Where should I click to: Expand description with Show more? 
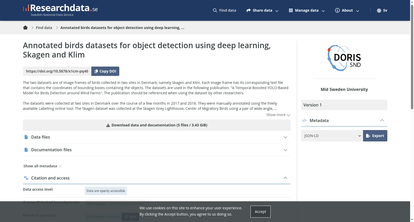[x=278, y=115]
